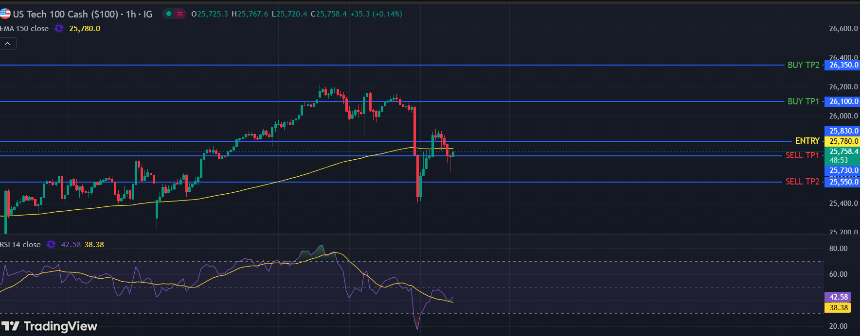Click the 26,350.0 price axis tag

click(843, 65)
